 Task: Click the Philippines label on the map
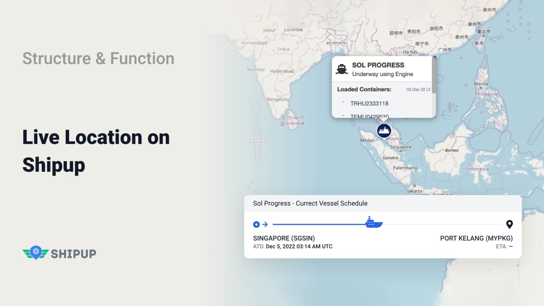coord(487,94)
